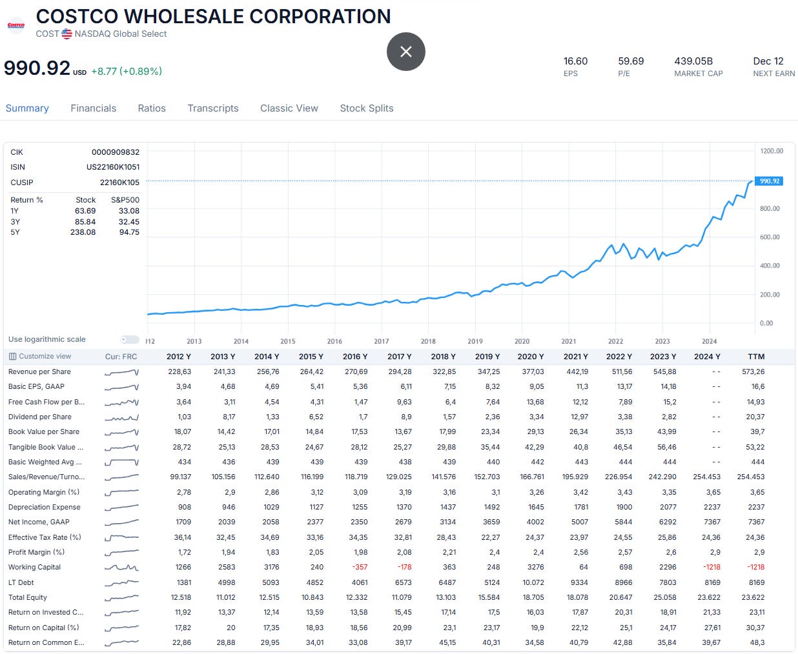Open Revenue per Share sparkline chart
798x654 pixels.
coord(121,372)
